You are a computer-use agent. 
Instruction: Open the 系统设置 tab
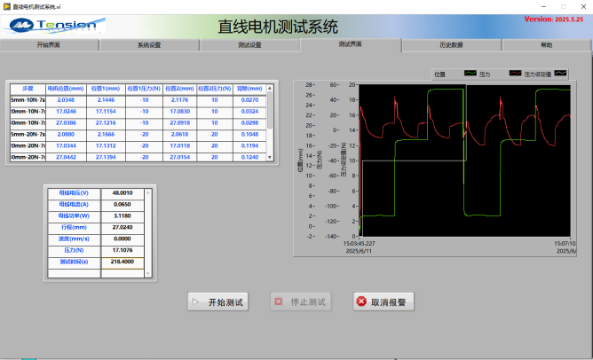click(x=149, y=44)
